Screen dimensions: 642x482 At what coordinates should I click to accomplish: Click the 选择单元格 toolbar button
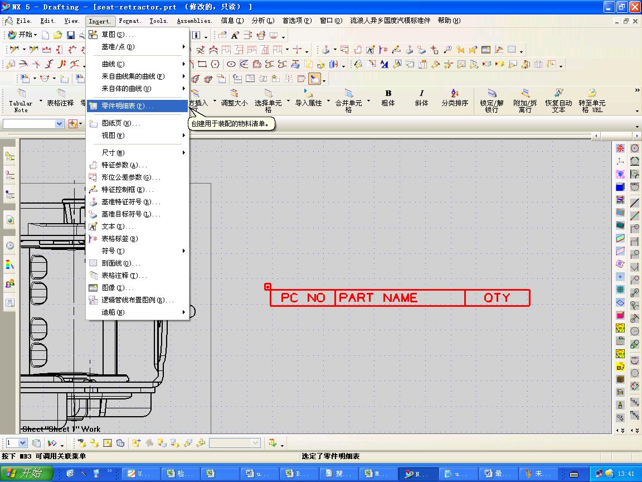(x=268, y=101)
